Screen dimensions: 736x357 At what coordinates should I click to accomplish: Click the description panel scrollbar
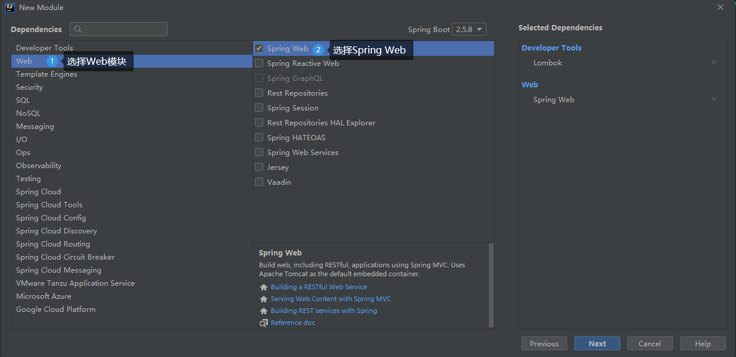[x=491, y=285]
